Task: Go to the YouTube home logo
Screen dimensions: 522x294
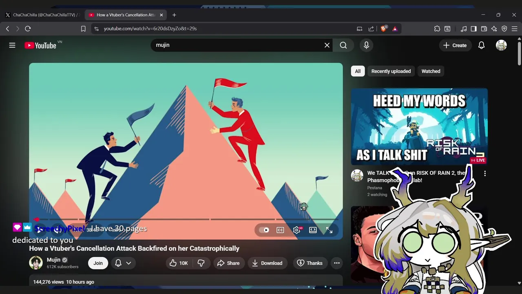Action: [40, 45]
